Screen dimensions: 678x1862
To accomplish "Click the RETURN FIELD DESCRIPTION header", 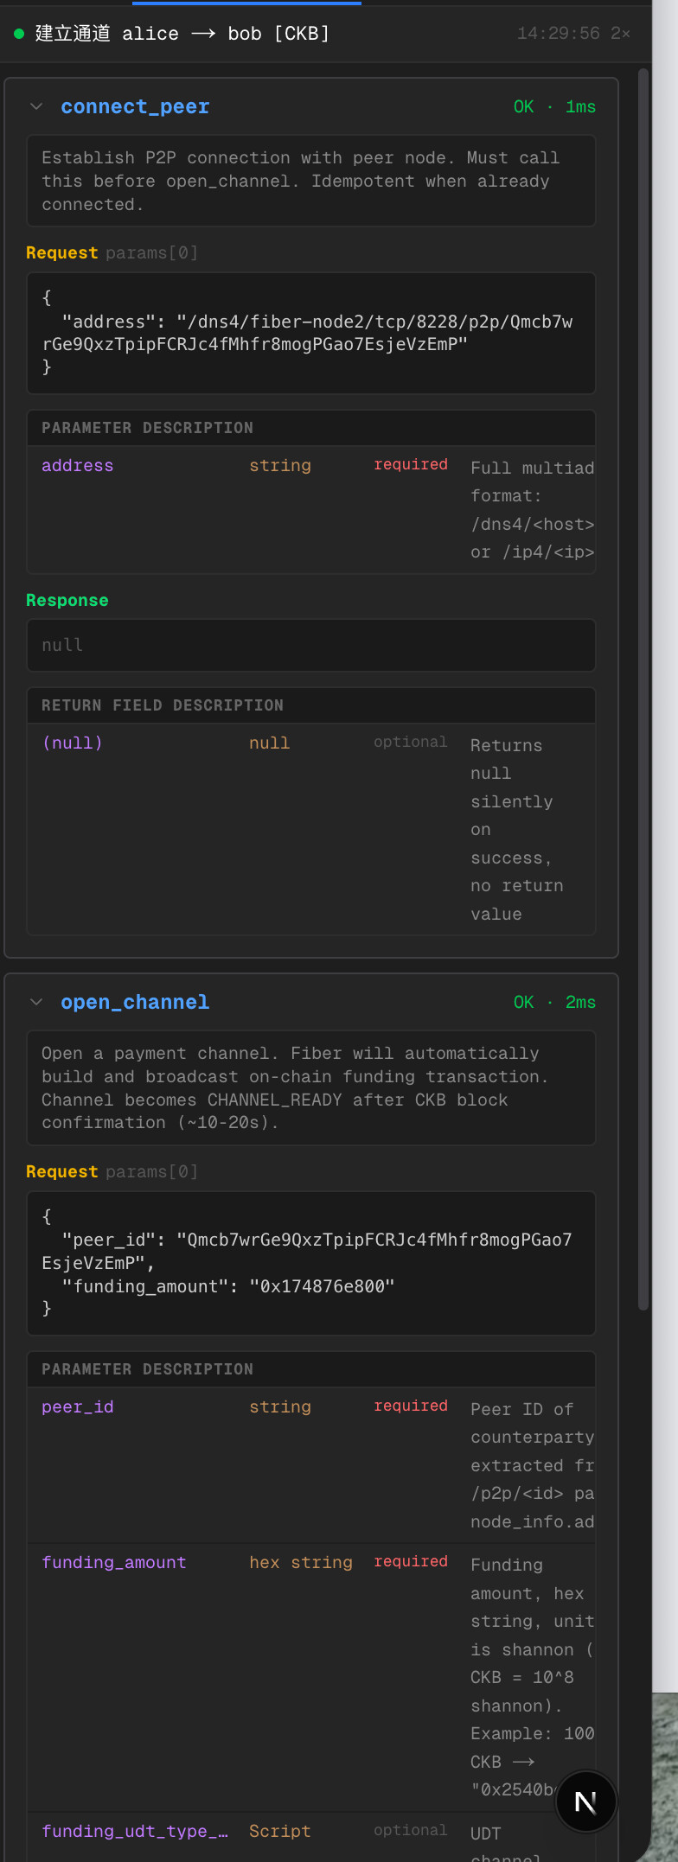I will pyautogui.click(x=163, y=705).
